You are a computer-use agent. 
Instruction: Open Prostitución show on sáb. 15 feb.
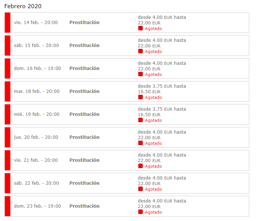(84, 46)
